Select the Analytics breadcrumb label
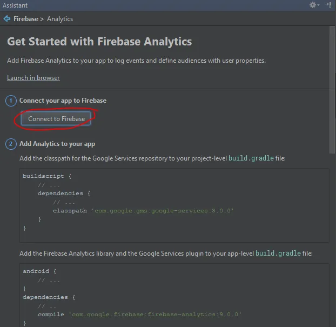The height and width of the screenshot is (327, 336). (x=60, y=19)
